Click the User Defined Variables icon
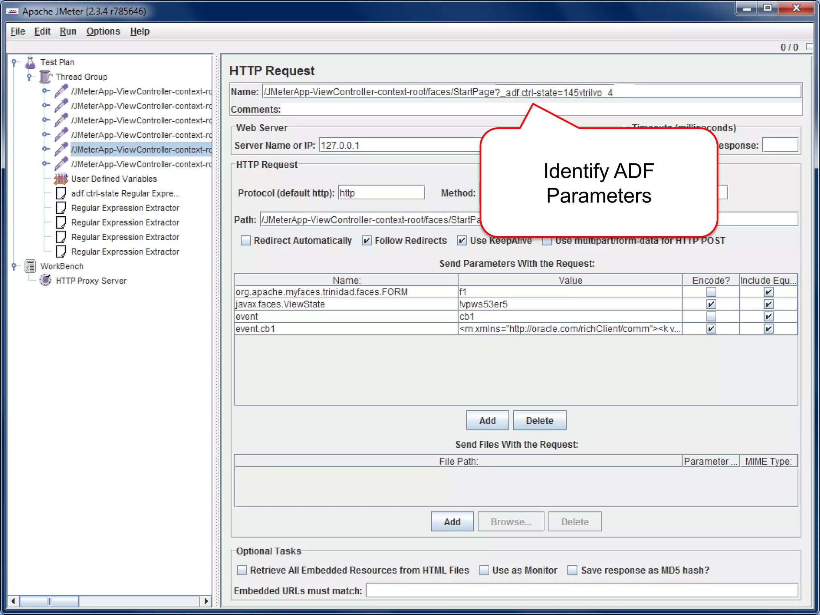820x615 pixels. coord(61,179)
